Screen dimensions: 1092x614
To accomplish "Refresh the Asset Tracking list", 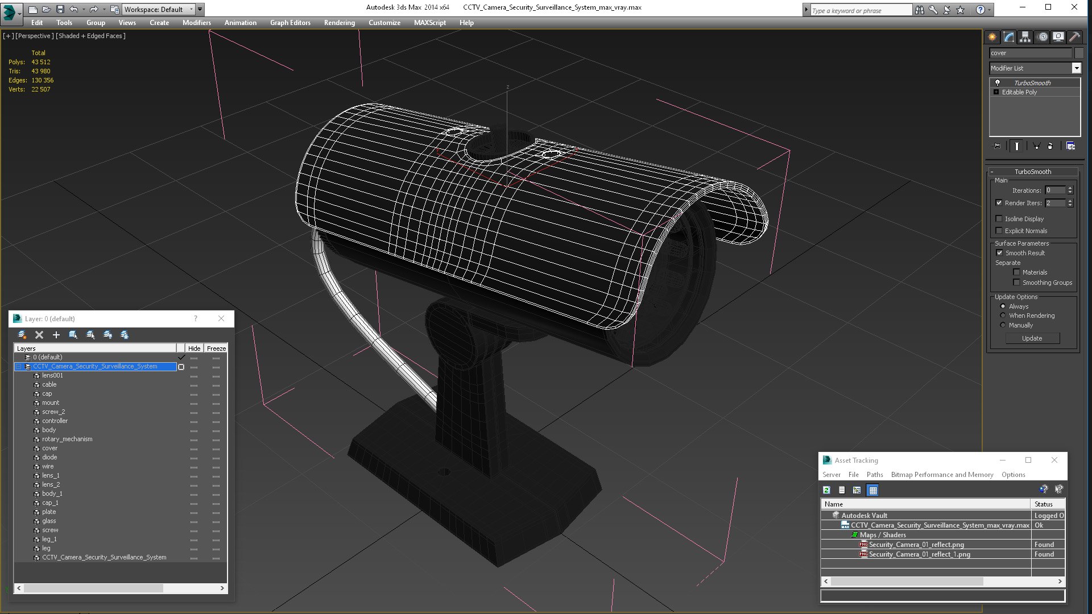I will coord(826,490).
